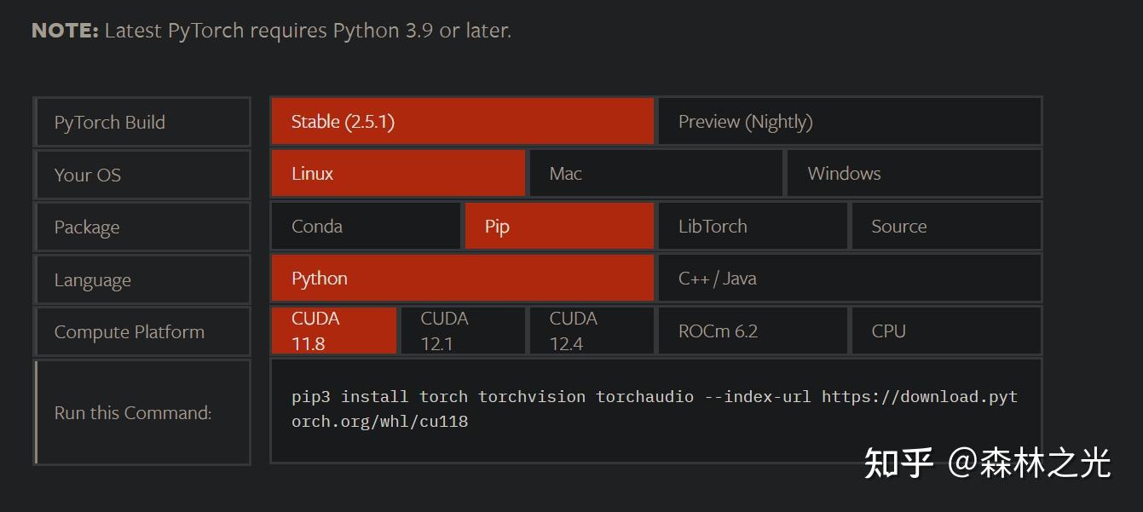Choose Python as the language
The image size is (1143, 512).
click(462, 279)
